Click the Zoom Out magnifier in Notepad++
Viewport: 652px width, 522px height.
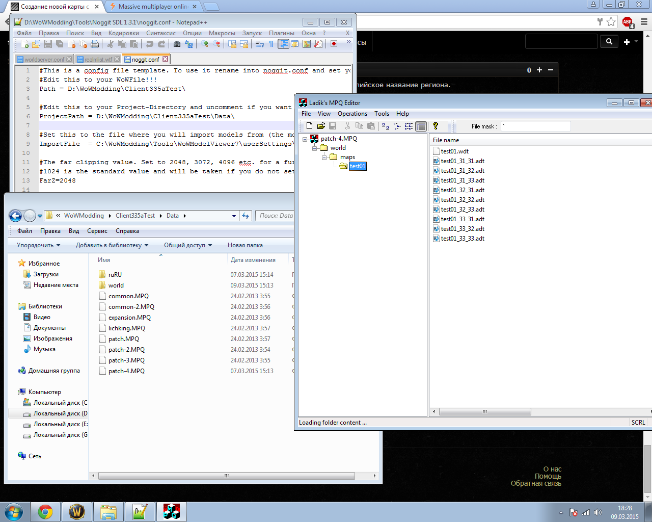point(216,44)
